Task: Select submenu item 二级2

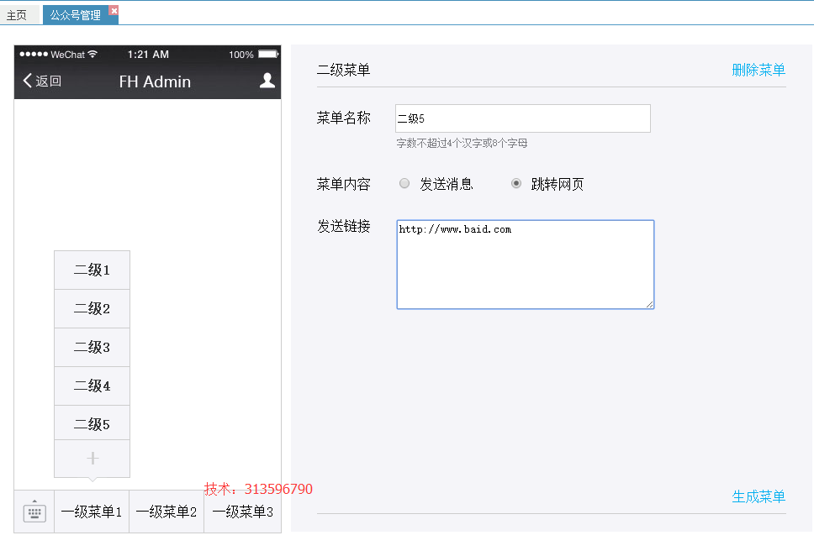Action: [92, 308]
